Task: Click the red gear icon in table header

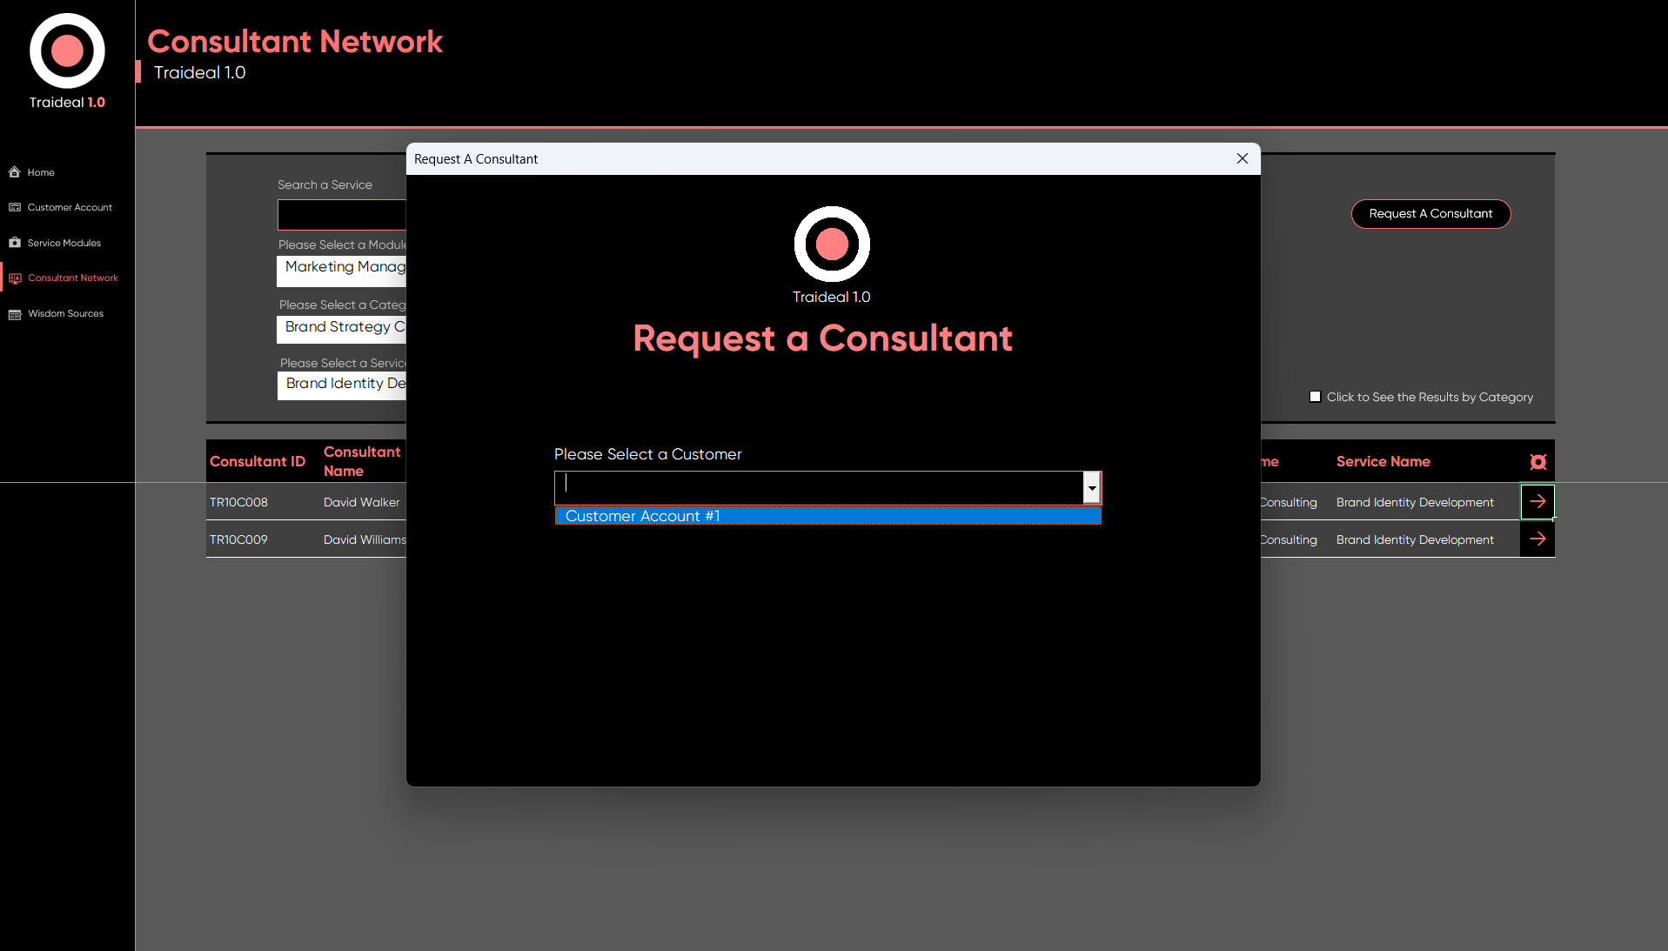Action: coord(1538,462)
